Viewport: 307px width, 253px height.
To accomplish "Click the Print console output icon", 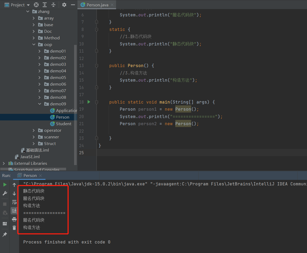I will pyautogui.click(x=14, y=219).
